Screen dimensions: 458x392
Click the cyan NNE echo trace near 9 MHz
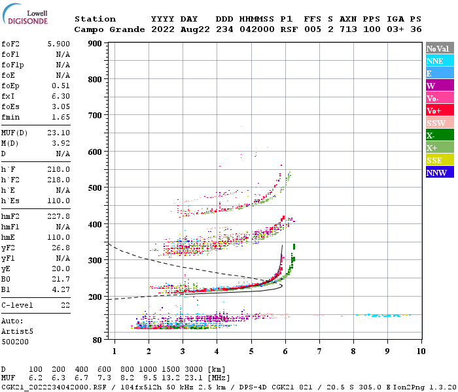click(x=383, y=316)
